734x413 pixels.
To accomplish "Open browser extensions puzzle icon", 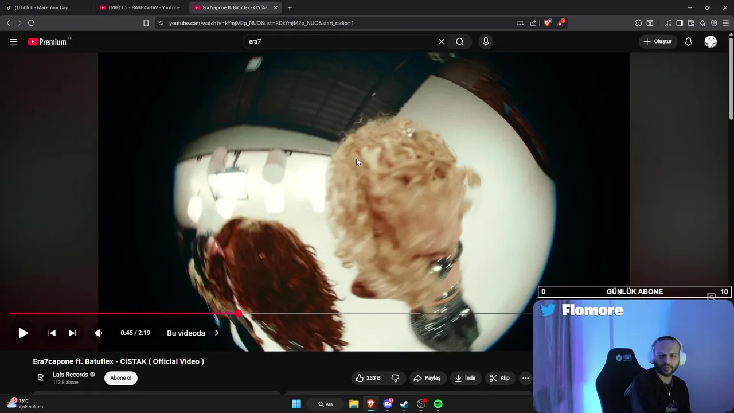I will pos(638,23).
